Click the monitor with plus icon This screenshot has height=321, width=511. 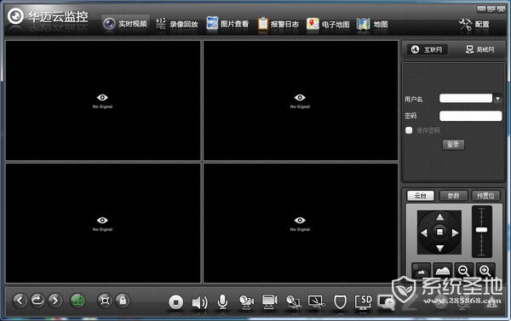pos(386,301)
